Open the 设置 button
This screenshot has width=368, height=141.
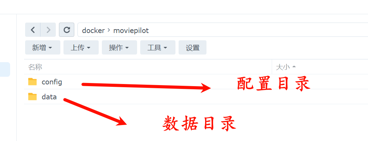(x=193, y=48)
